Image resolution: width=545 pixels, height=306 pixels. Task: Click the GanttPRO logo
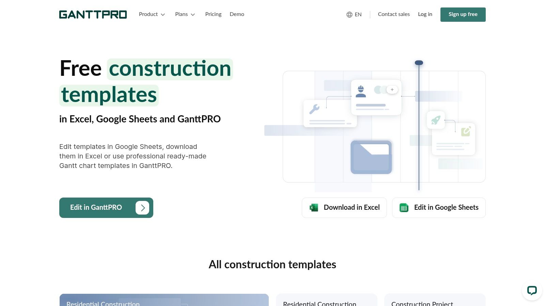93,14
